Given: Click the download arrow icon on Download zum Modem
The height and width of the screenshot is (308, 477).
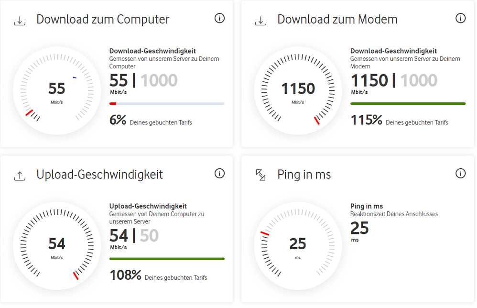Looking at the screenshot, I should tap(260, 21).
